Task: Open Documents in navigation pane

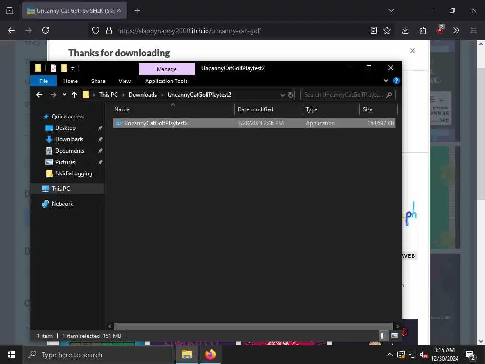Action: coord(70,151)
